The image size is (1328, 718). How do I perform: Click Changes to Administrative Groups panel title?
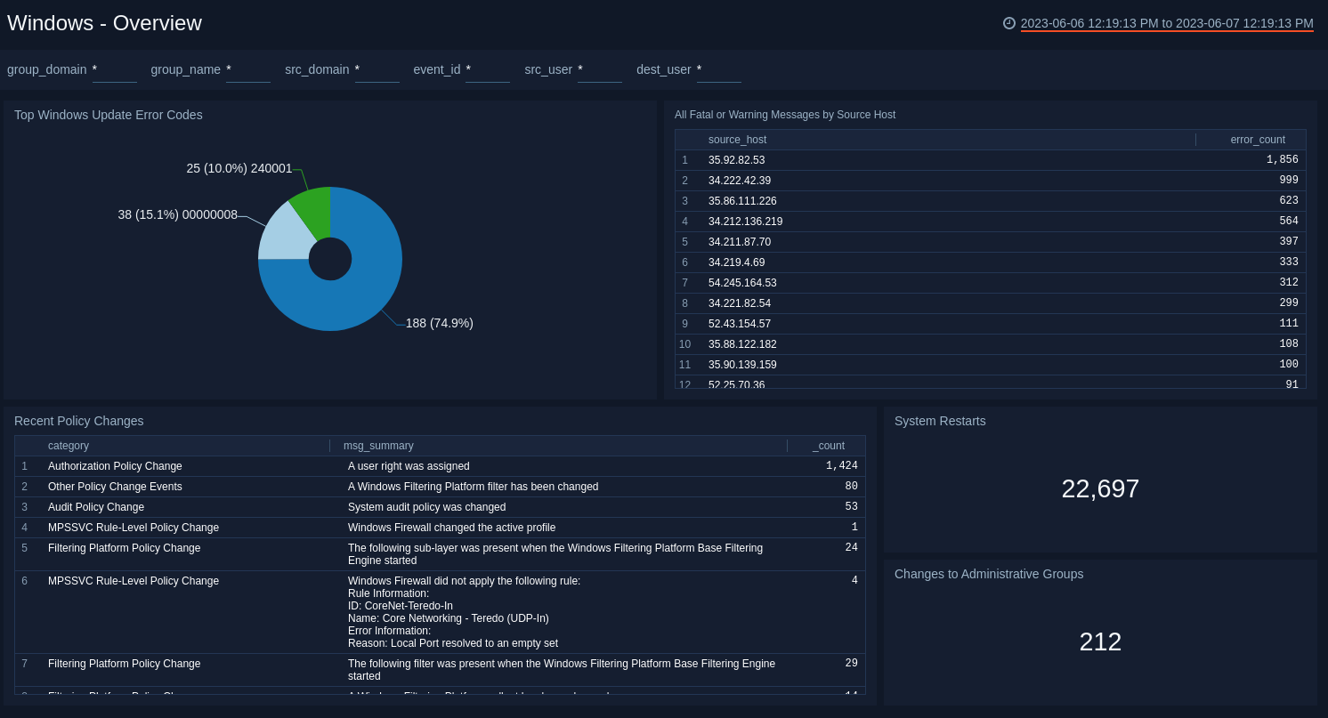tap(989, 574)
